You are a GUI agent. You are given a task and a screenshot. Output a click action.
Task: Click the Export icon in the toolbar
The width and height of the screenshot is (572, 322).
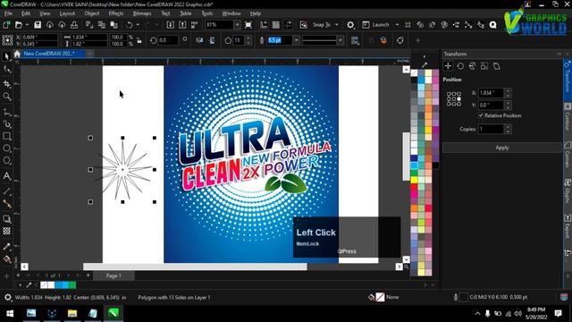182,24
